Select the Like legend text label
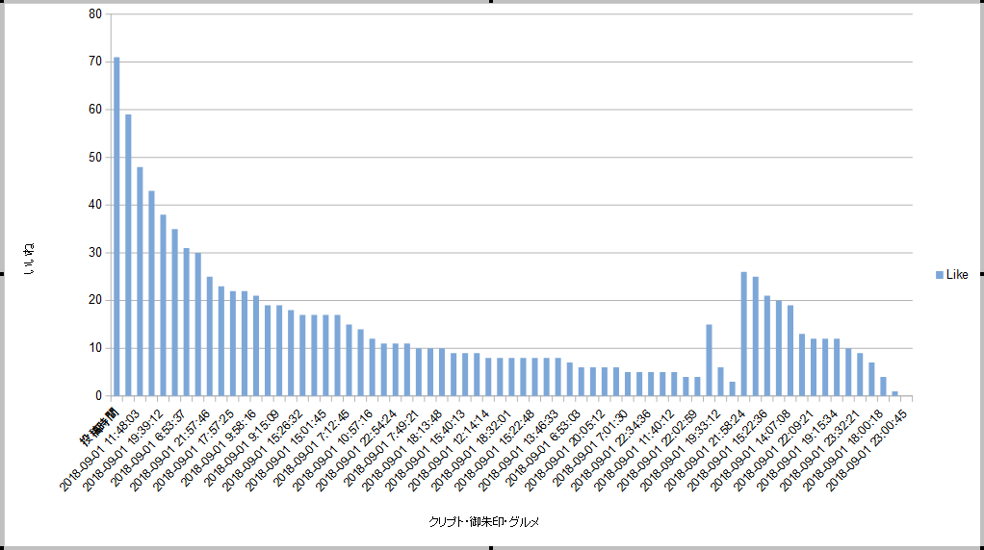Viewport: 984px width, 550px height. coord(957,276)
